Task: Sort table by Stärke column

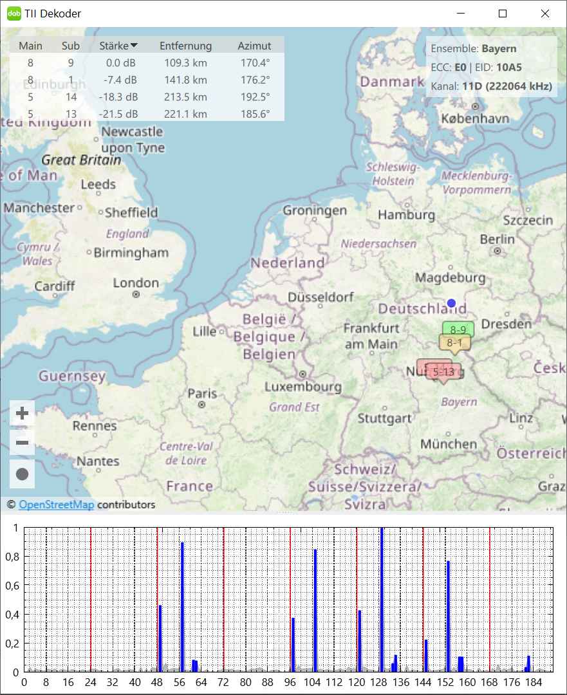Action: click(x=118, y=46)
